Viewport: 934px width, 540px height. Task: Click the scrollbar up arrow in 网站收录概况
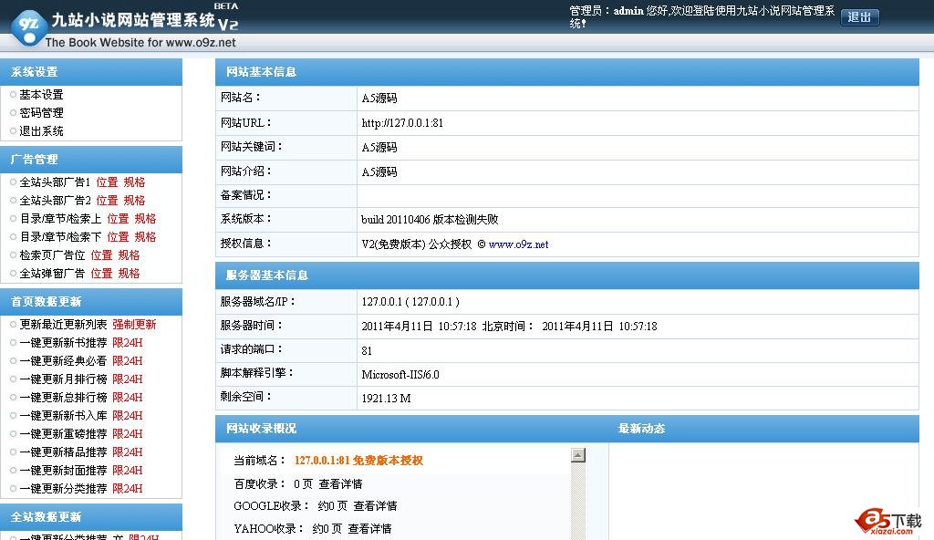pyautogui.click(x=577, y=455)
